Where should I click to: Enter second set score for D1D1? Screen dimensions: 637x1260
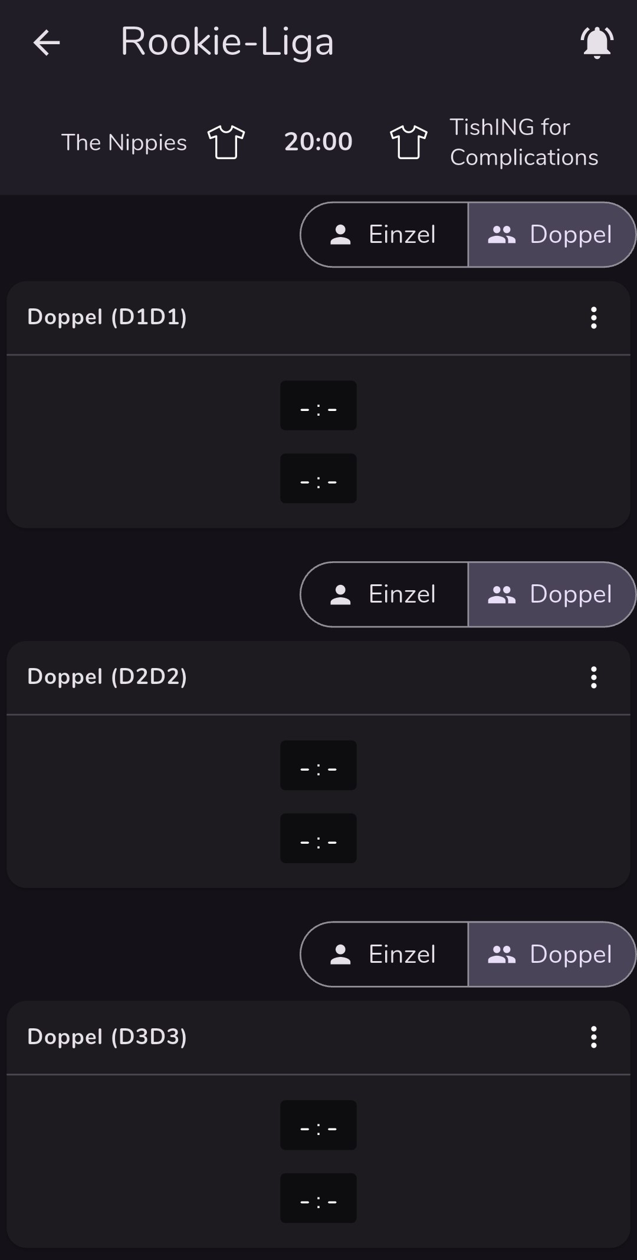[x=318, y=478]
